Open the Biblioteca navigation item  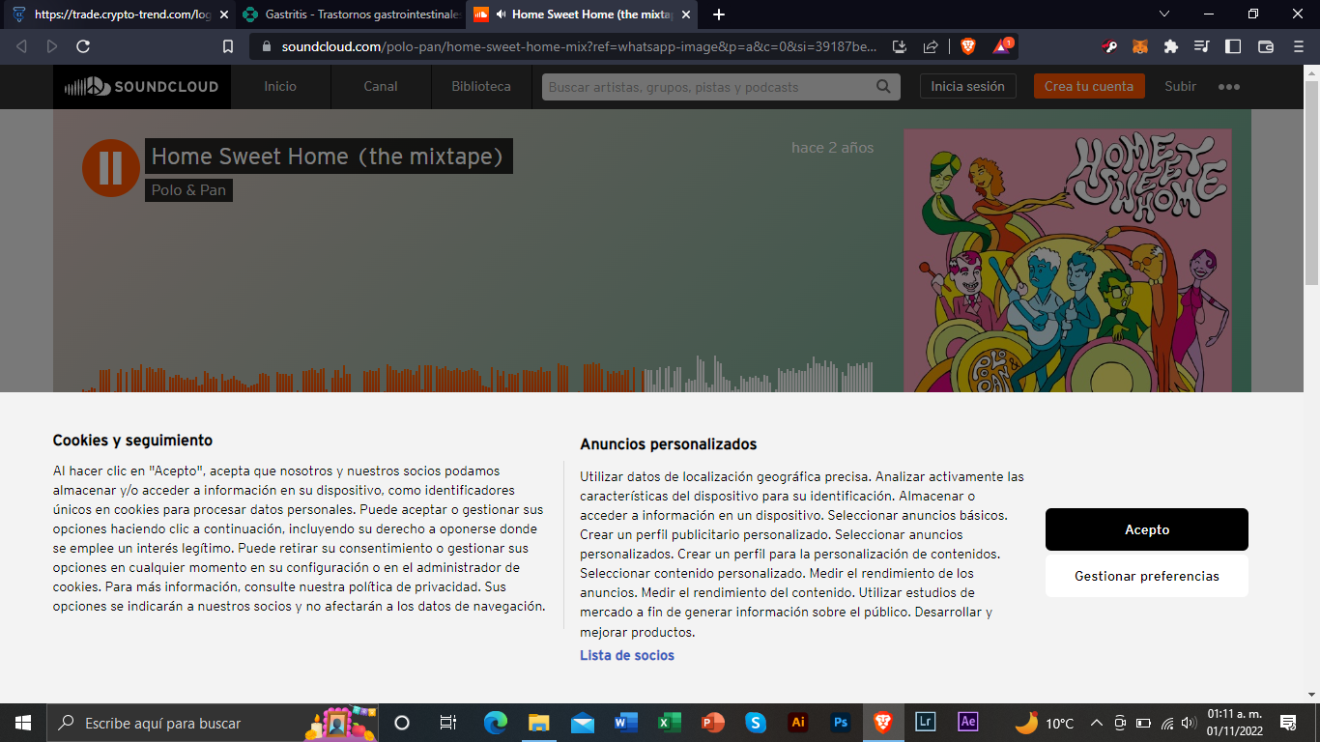[478, 86]
